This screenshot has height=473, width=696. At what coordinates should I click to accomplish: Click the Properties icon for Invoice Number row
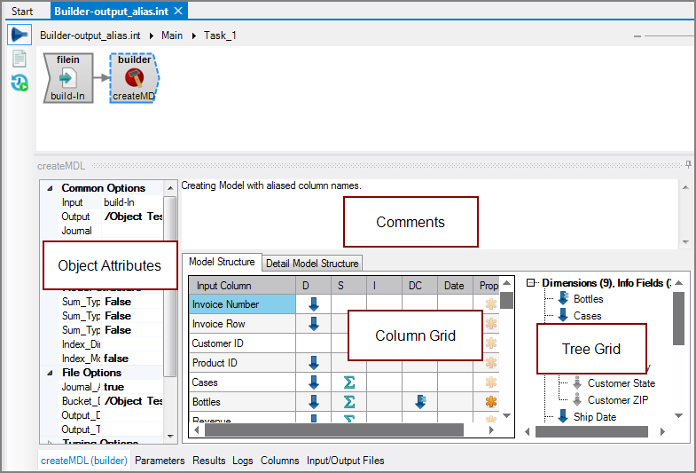[x=490, y=304]
